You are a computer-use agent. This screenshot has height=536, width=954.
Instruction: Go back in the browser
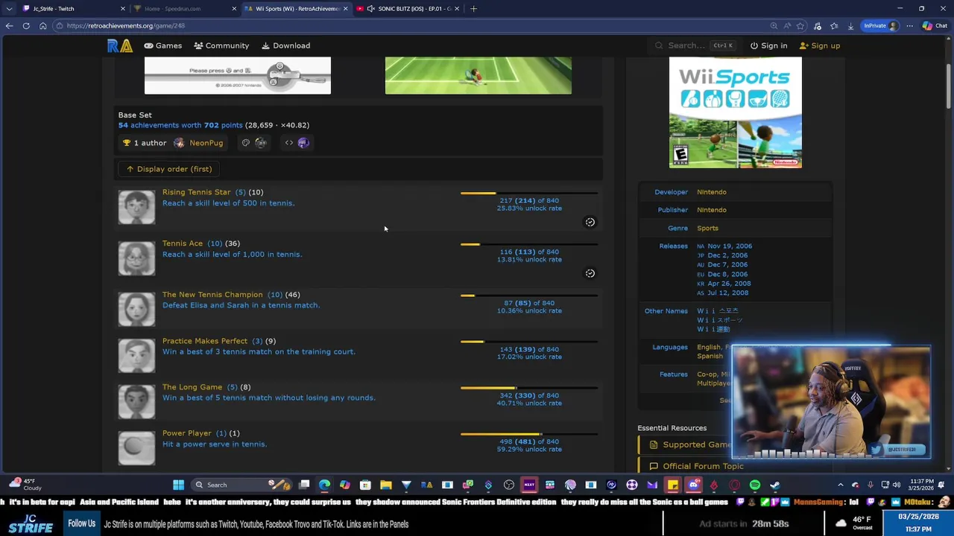(9, 25)
